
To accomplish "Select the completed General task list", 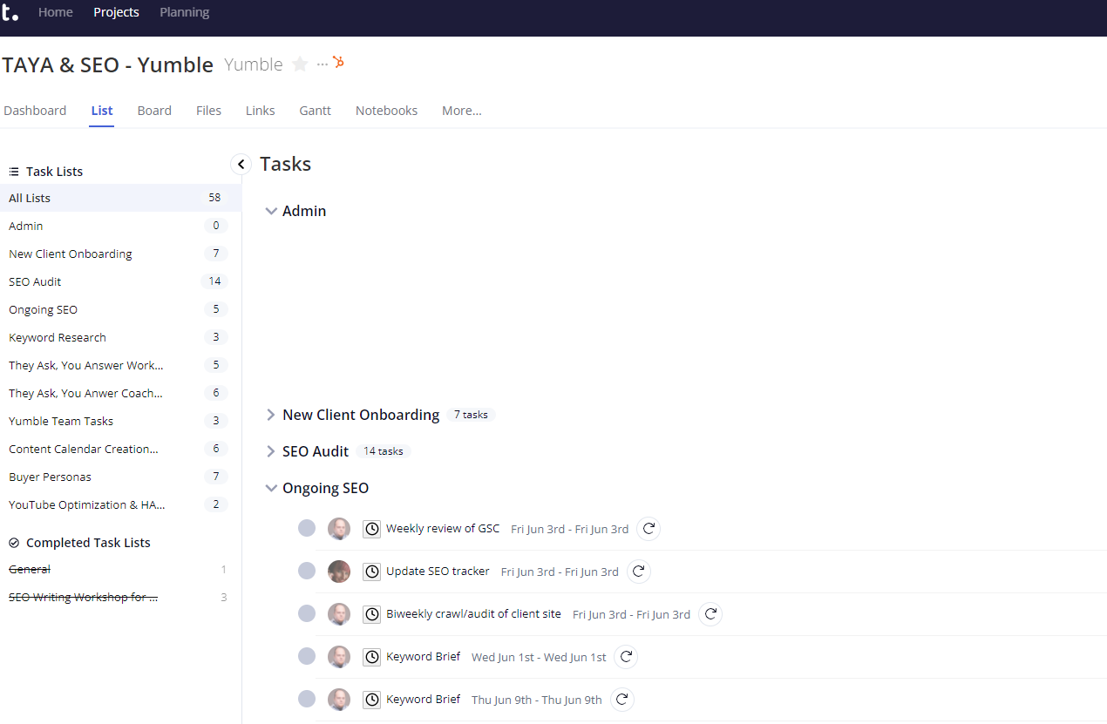I will coord(29,569).
